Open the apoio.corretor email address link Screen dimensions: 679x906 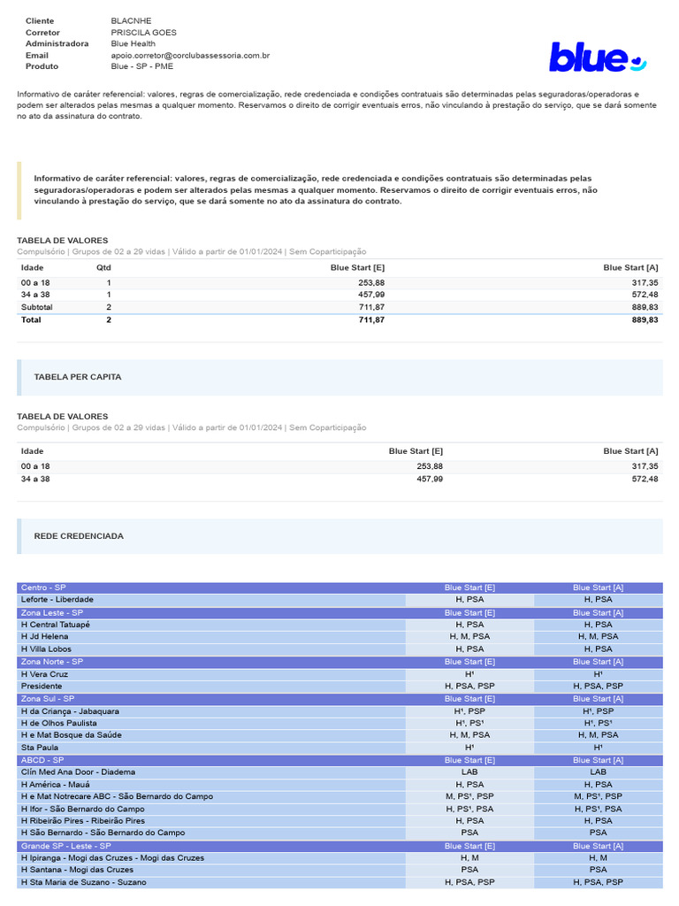tap(190, 56)
